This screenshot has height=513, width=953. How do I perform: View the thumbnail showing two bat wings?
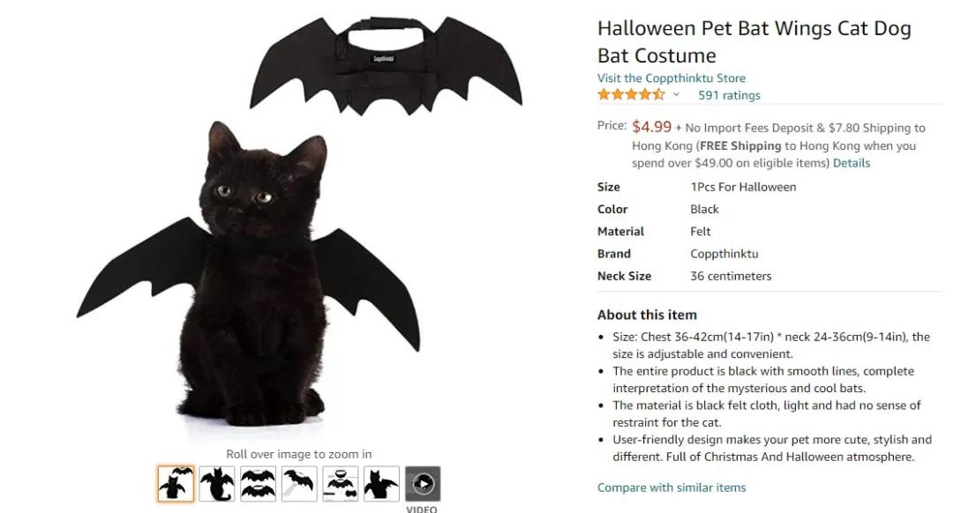coord(258,484)
